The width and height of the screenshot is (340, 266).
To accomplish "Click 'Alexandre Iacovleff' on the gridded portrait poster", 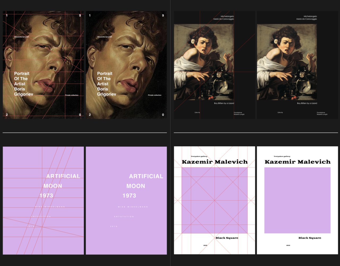I will [x=22, y=37].
